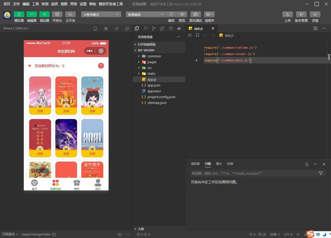Toggle the preview eye icon

182,15
